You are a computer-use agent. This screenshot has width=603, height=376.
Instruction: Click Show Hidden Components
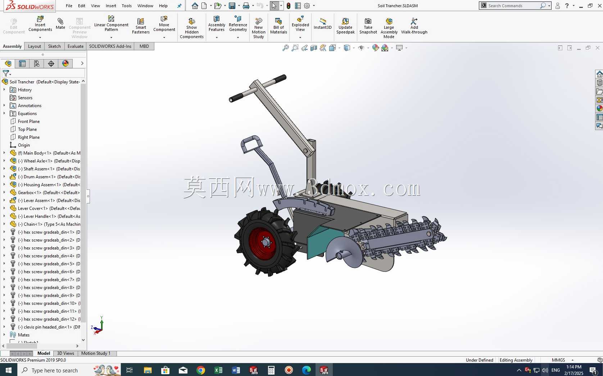click(192, 28)
